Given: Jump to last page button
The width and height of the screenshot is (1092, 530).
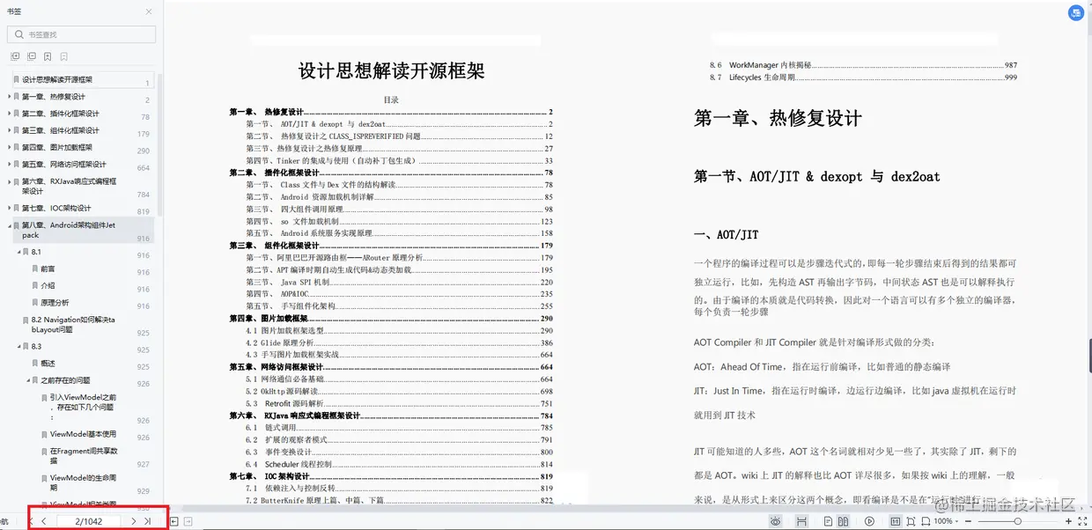Looking at the screenshot, I should (147, 521).
